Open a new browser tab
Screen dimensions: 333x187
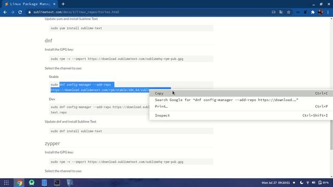pos(63,4)
